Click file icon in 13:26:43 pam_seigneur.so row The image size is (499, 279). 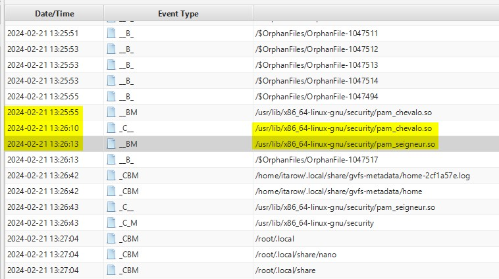[x=111, y=207]
